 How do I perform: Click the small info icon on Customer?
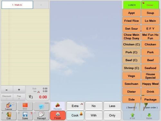pos(13,104)
